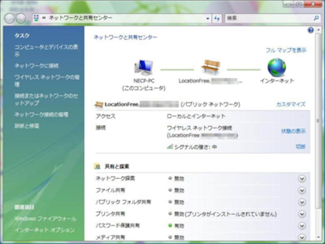The width and height of the screenshot is (325, 244).
Task: Open インターネット オプション related link
Action: point(45,230)
